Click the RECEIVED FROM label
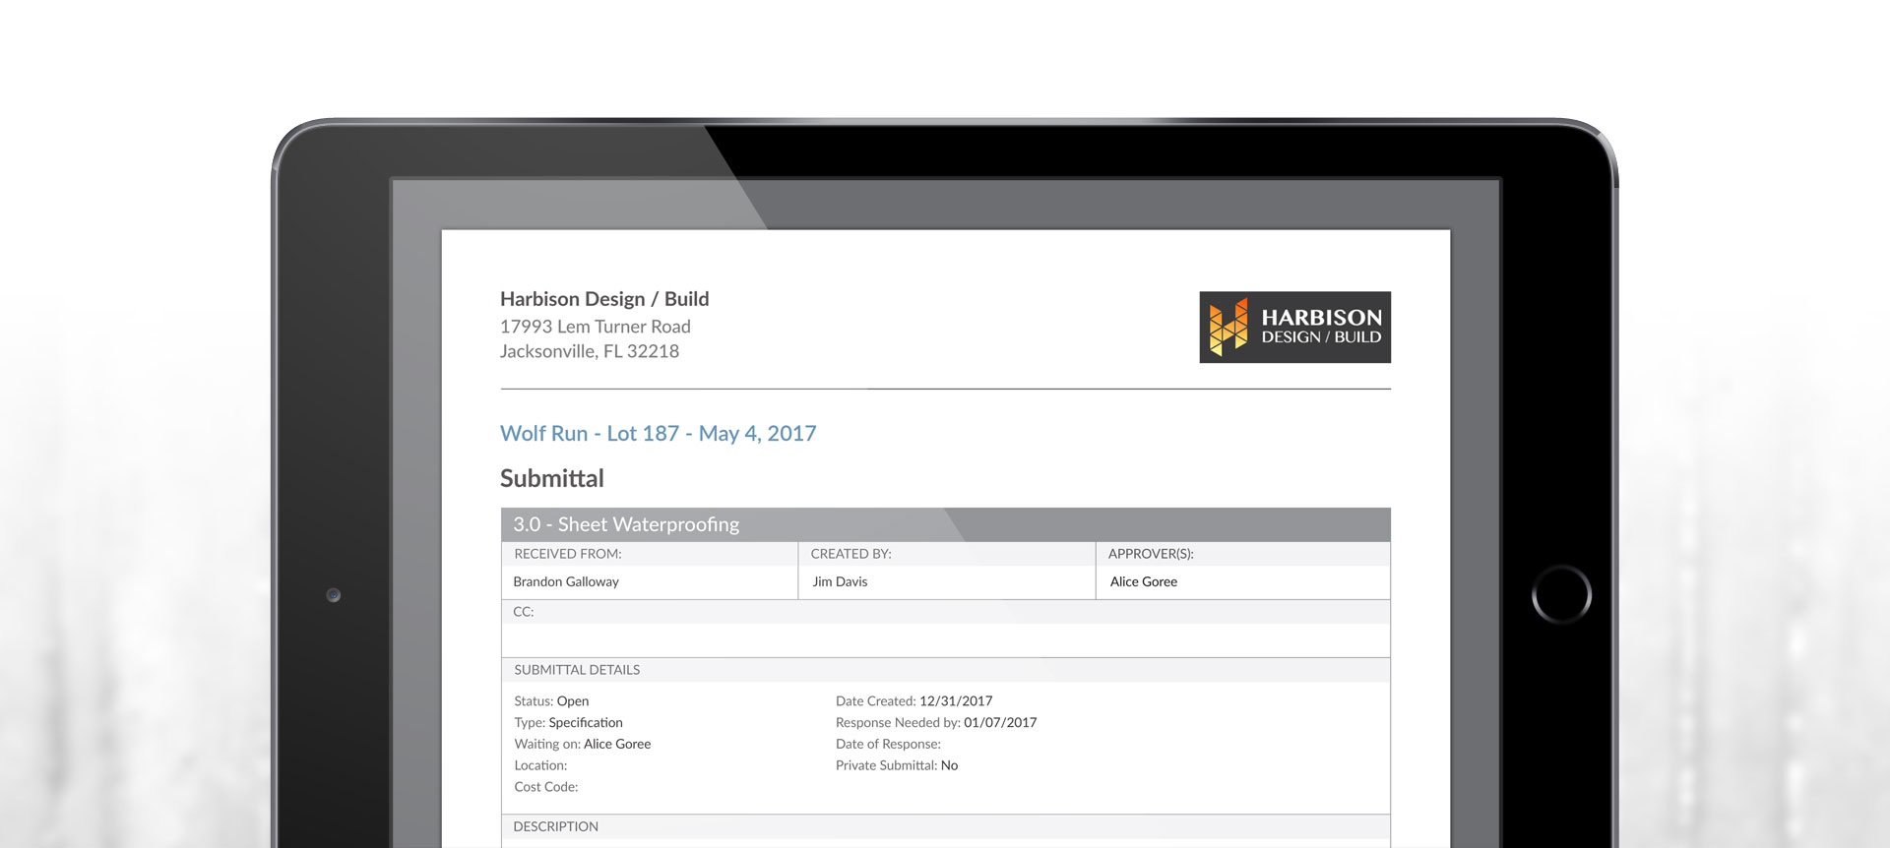Image resolution: width=1890 pixels, height=848 pixels. tap(568, 554)
